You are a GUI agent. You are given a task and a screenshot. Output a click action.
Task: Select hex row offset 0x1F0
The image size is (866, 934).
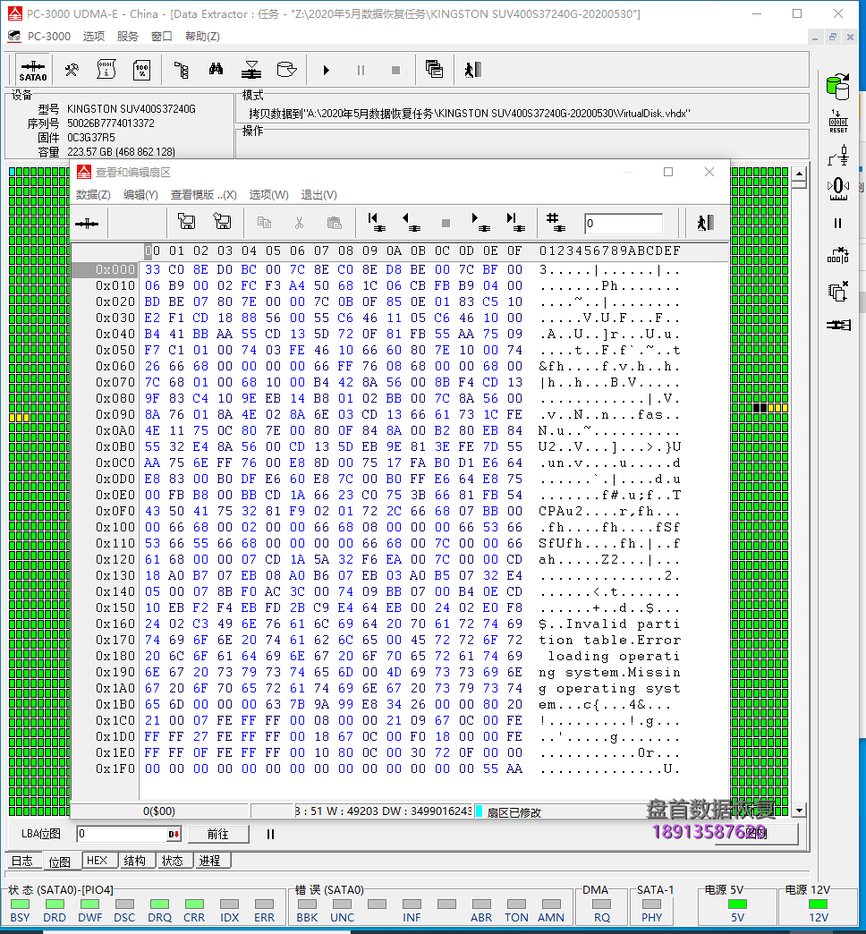115,769
